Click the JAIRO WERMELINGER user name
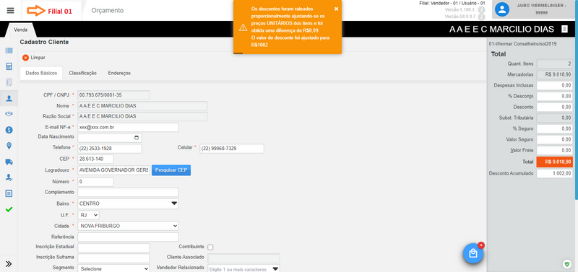Image resolution: width=578 pixels, height=272 pixels. point(540,9)
